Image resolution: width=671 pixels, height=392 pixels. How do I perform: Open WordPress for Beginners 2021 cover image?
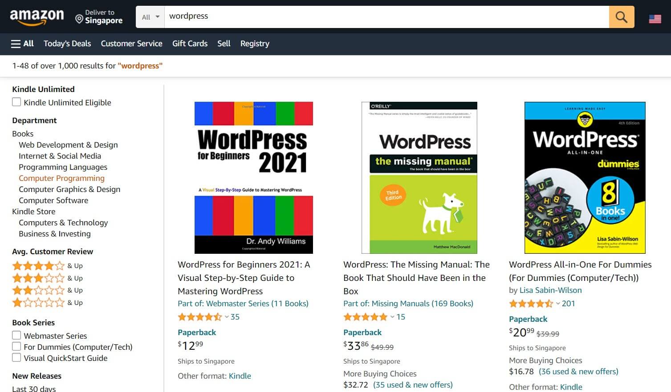click(x=254, y=178)
